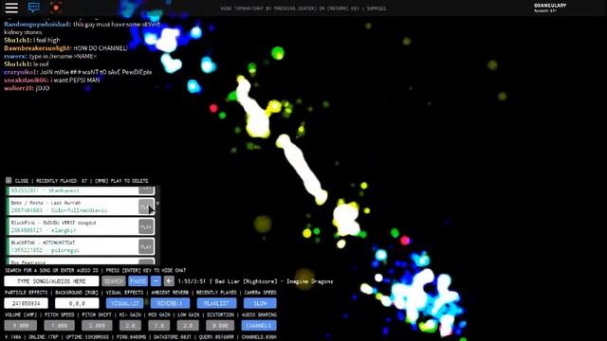Play the BLACKPINK track by poloregal
This screenshot has width=607, height=341.
click(x=146, y=246)
